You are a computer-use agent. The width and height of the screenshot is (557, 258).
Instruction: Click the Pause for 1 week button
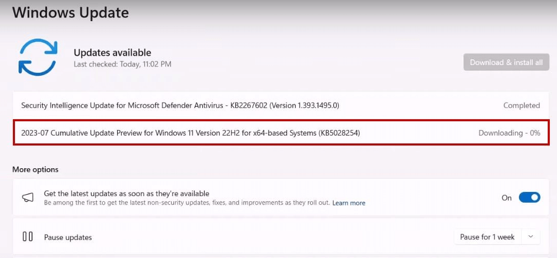point(487,237)
